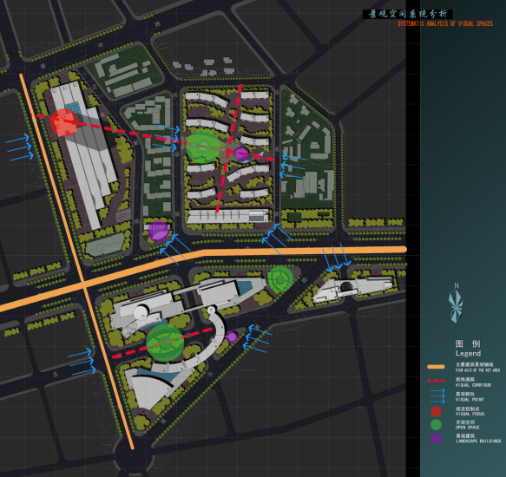Select legend label VISUAL CORRIDOR
The image size is (506, 477).
tap(473, 385)
